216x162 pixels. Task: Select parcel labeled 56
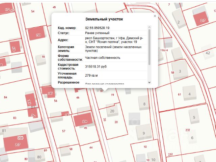coord(55,101)
